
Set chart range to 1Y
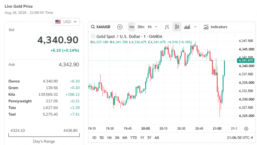click(x=142, y=138)
